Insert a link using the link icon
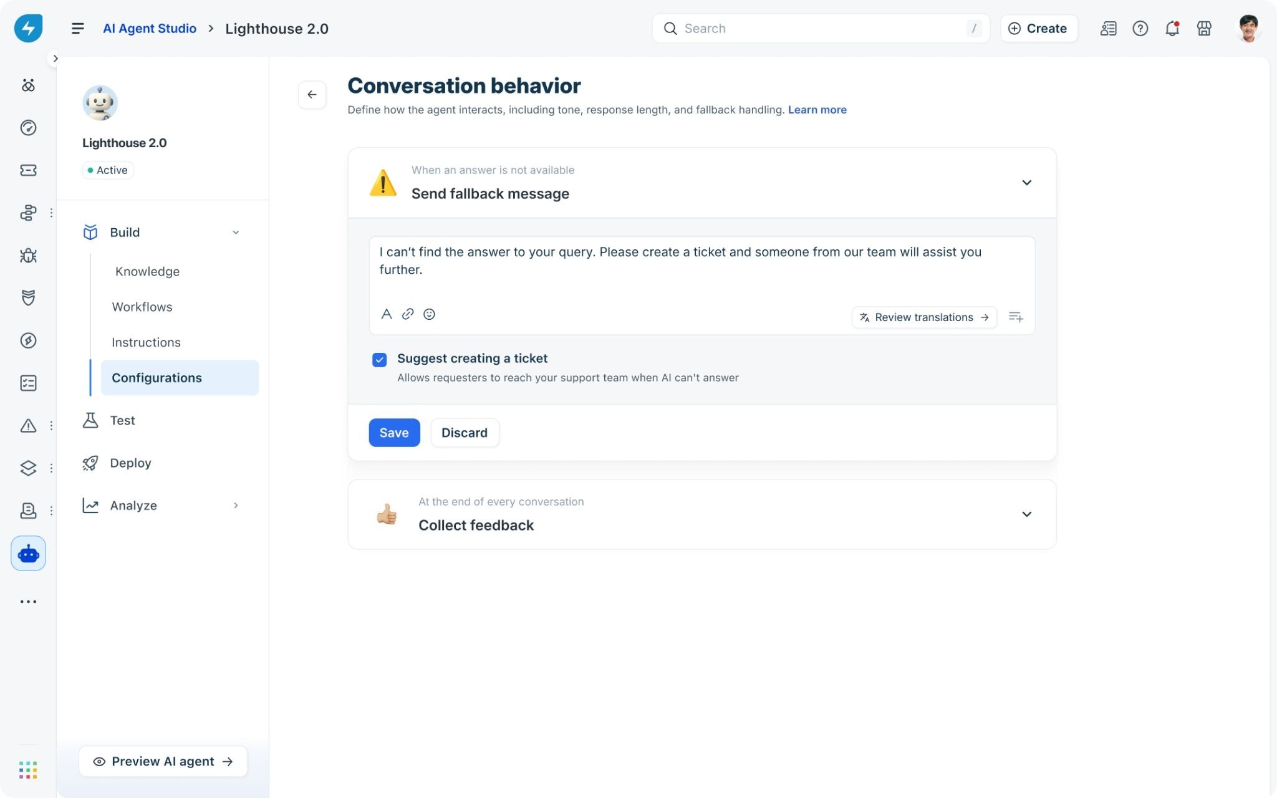Image resolution: width=1277 pixels, height=798 pixels. [x=408, y=314]
